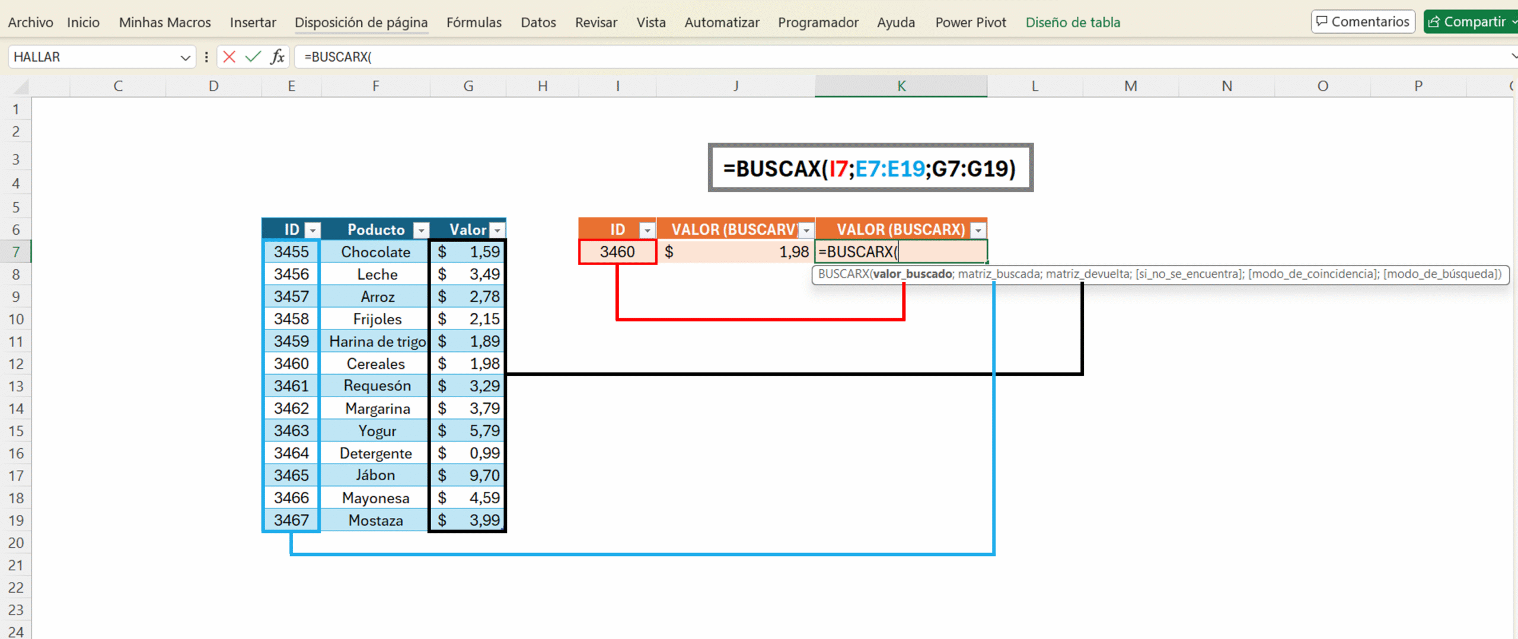Select the Cereales product cell
This screenshot has width=1518, height=639.
[375, 364]
